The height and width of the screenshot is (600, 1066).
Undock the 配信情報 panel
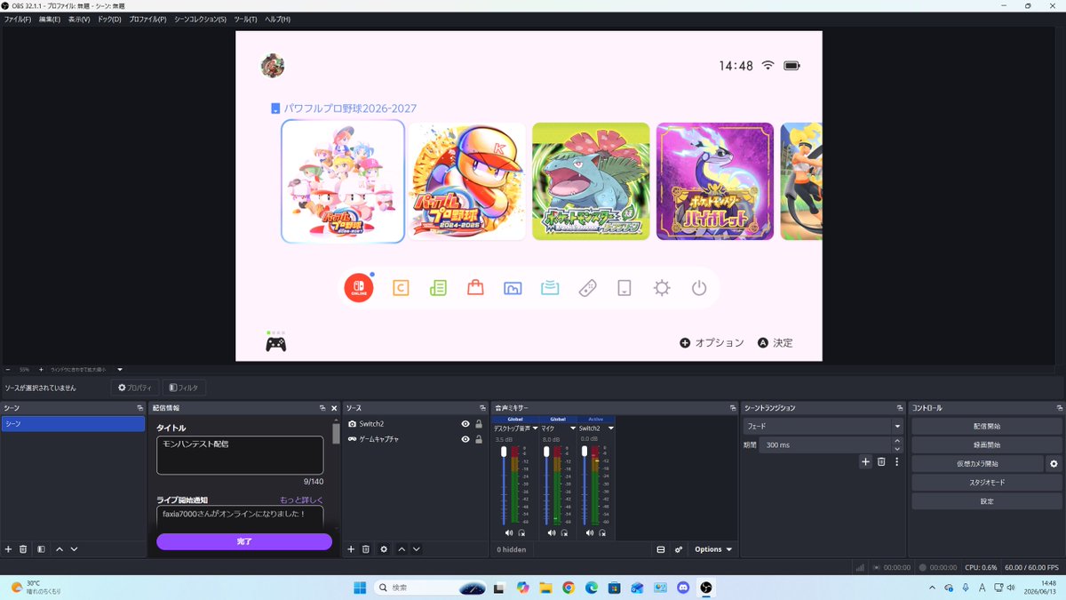(322, 408)
